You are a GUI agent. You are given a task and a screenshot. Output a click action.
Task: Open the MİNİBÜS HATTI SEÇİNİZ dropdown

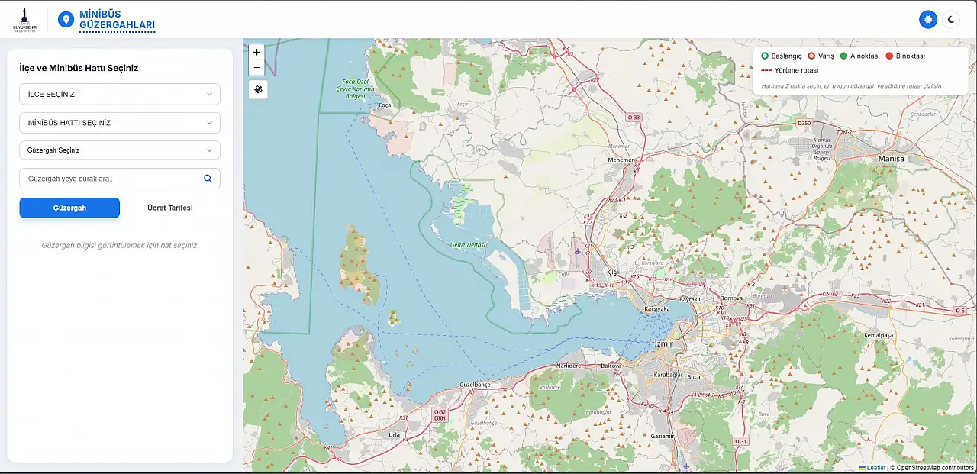click(x=120, y=123)
